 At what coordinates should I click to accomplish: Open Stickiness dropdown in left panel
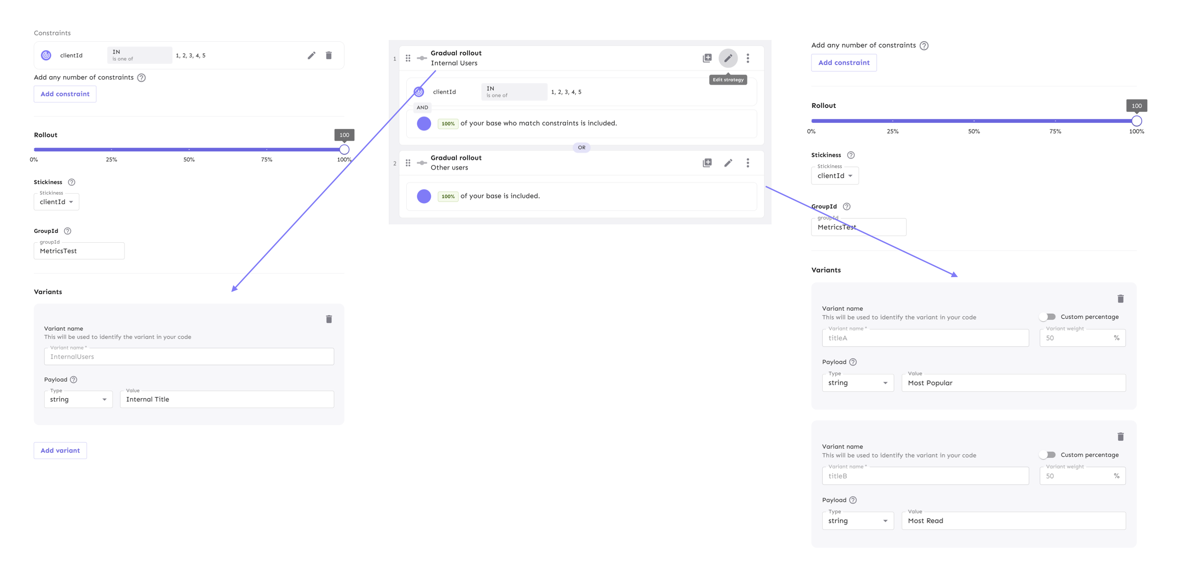(57, 202)
